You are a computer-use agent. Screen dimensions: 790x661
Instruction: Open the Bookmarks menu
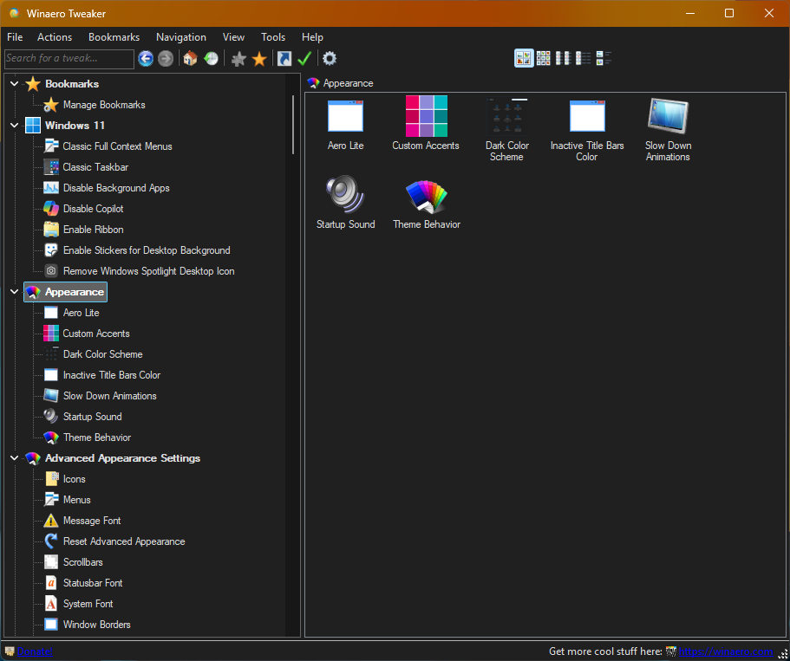pyautogui.click(x=114, y=37)
